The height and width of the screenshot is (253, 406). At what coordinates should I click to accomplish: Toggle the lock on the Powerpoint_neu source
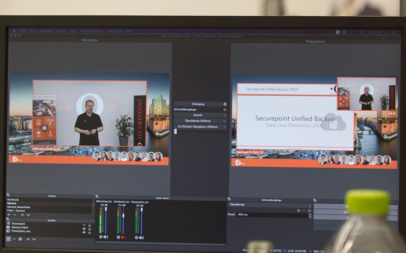90,233
